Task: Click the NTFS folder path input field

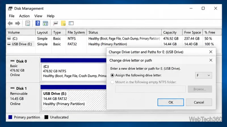Action: (150, 89)
